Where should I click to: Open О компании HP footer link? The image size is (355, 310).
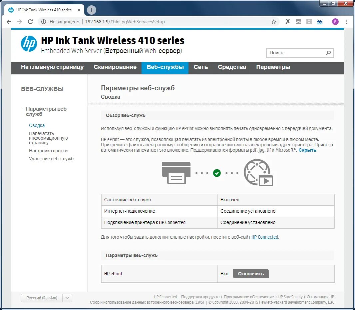(320, 297)
